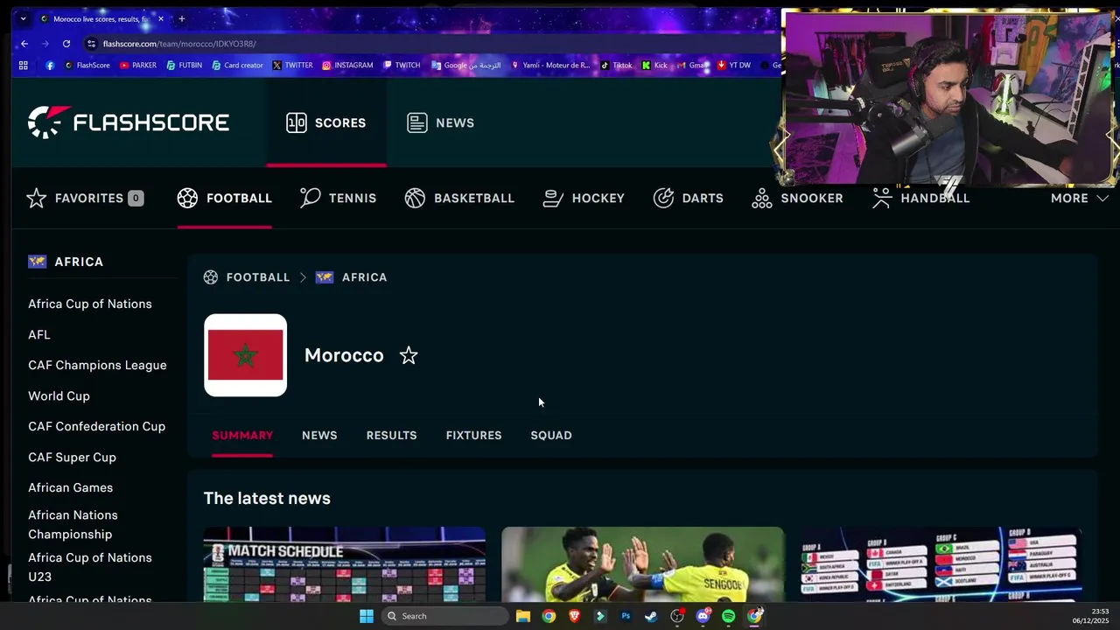
Task: Open the Tiktok bookmark
Action: [x=617, y=65]
